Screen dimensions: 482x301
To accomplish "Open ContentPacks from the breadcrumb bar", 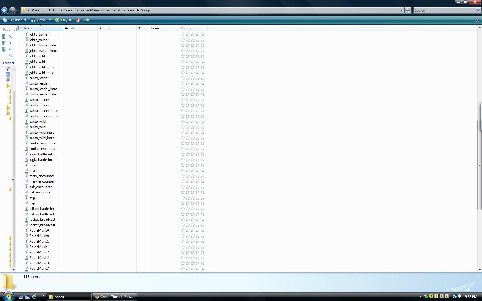I will [x=63, y=10].
